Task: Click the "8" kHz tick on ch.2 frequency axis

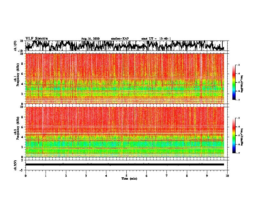Action: (x=22, y=117)
